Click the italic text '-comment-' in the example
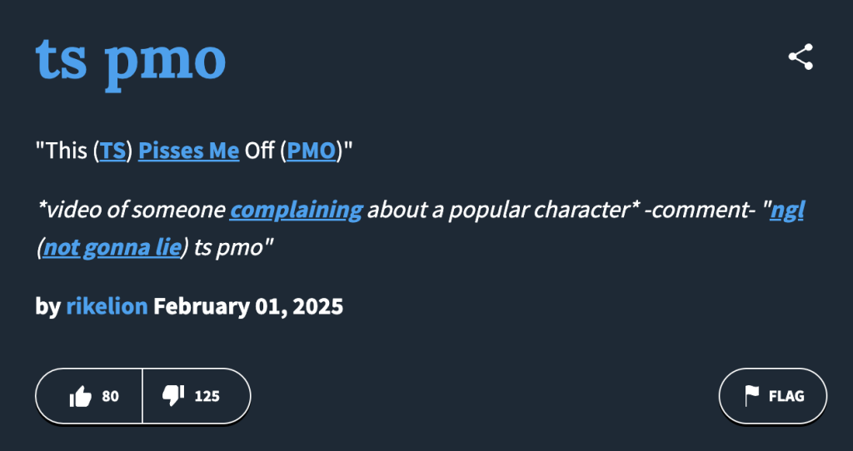This screenshot has height=451, width=853. 700,210
